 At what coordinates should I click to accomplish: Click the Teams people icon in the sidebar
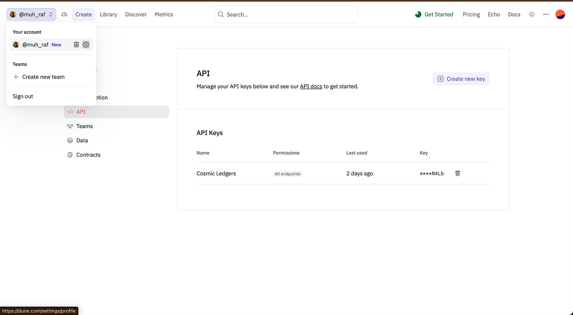pyautogui.click(x=70, y=126)
